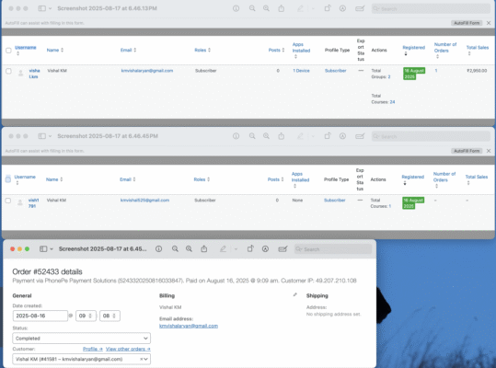Focus Search field in the 6.46.13PM window
Image resolution: width=496 pixels, height=368 pixels.
click(431, 8)
